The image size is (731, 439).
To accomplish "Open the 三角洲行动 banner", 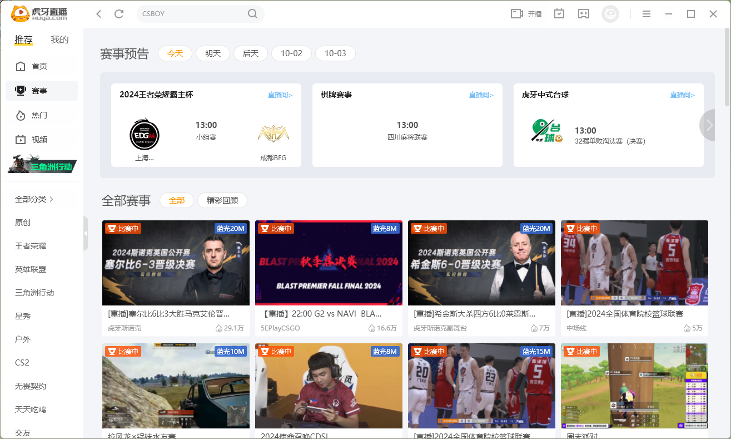I will point(42,164).
